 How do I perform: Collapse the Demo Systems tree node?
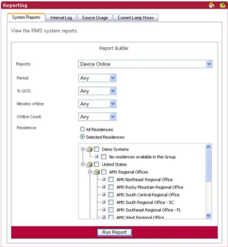(83, 149)
